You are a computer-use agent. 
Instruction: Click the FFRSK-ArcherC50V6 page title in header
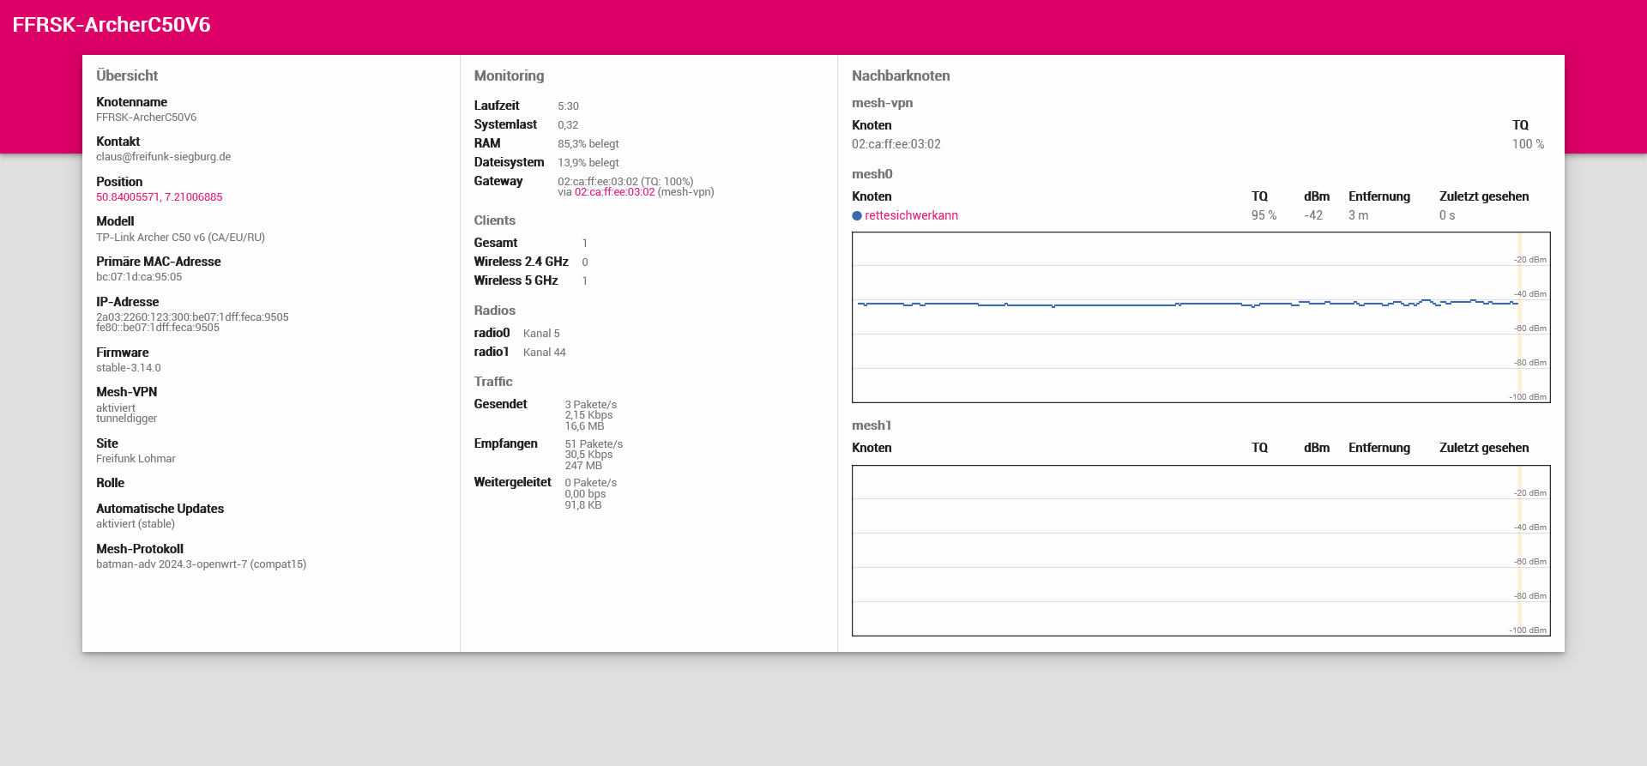[112, 25]
